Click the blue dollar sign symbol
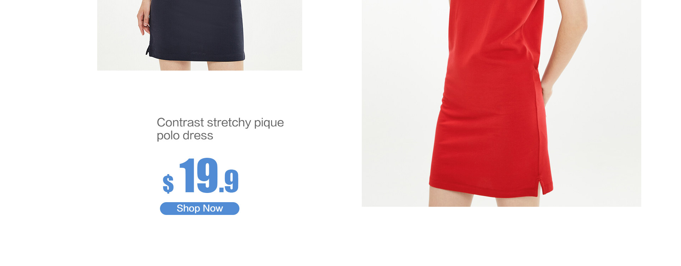This screenshot has width=681, height=266. (168, 184)
